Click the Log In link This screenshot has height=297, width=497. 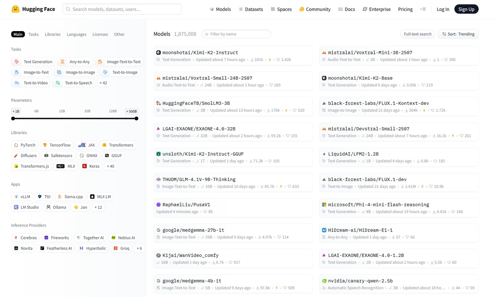click(443, 9)
